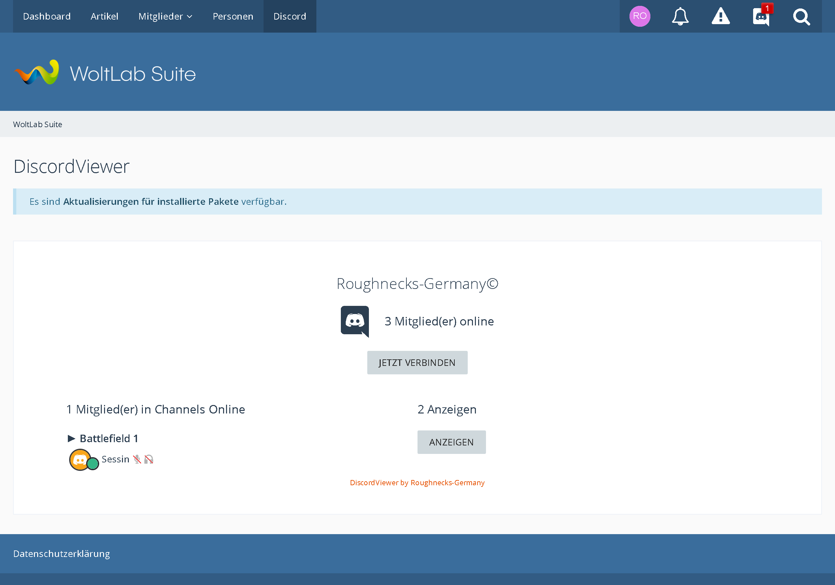Image resolution: width=835 pixels, height=585 pixels.
Task: Click the '3 Mitglied(er) online' text
Action: (439, 322)
